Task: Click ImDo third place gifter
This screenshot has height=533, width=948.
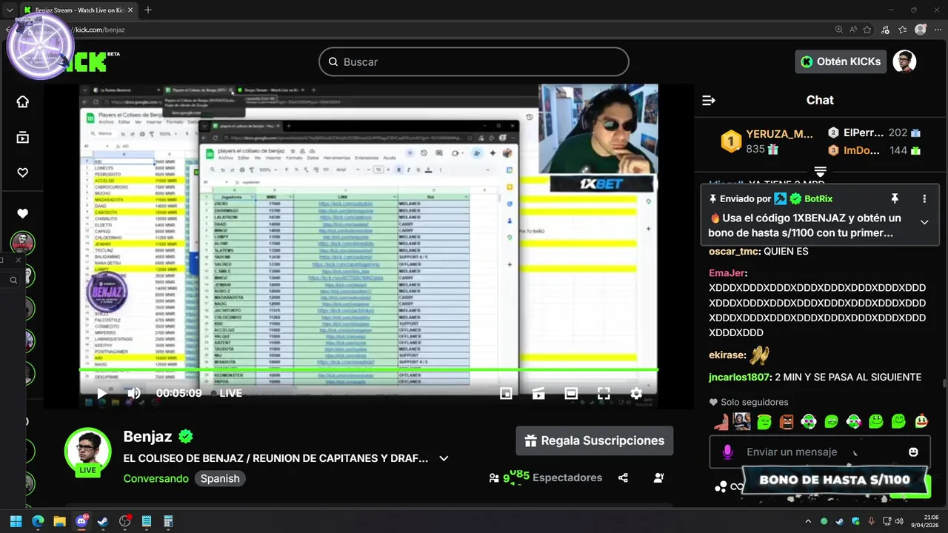Action: [x=874, y=150]
